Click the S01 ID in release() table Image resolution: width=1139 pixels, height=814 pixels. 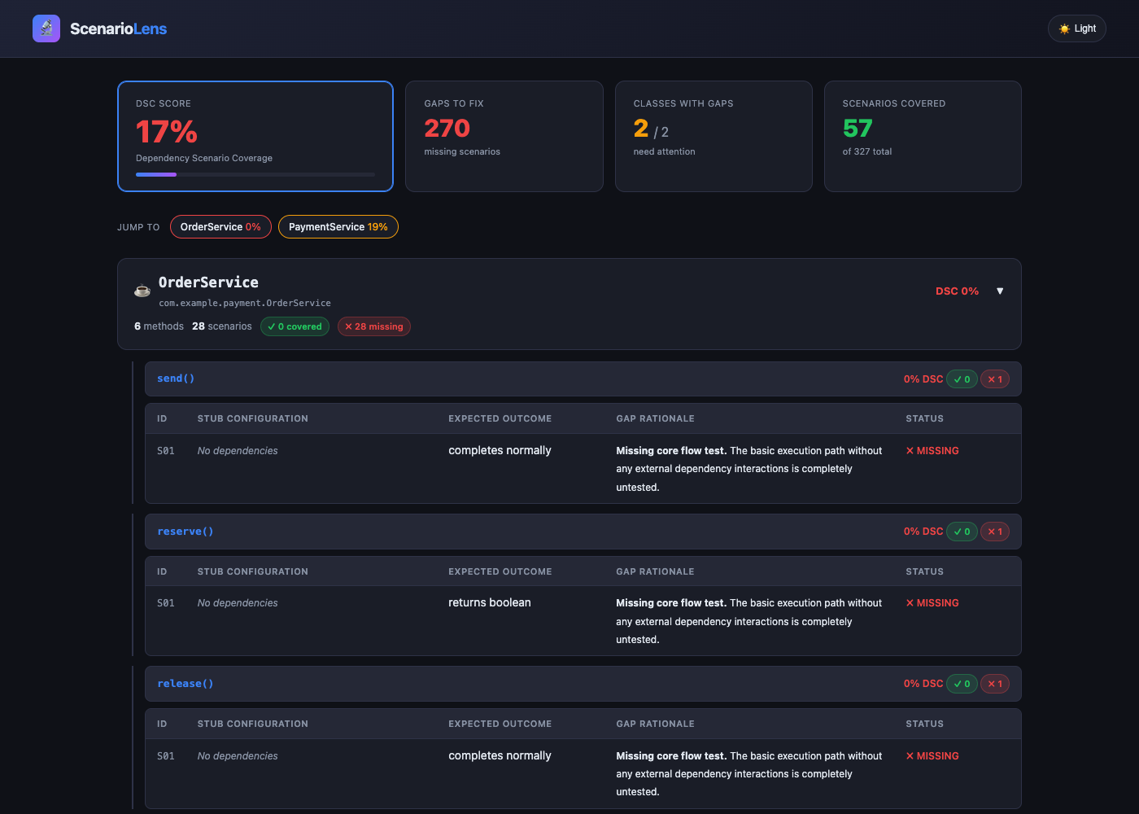166,756
